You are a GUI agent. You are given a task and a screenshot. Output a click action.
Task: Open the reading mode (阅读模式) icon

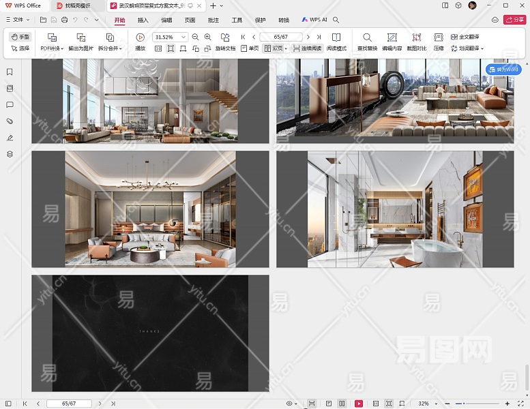pos(336,37)
